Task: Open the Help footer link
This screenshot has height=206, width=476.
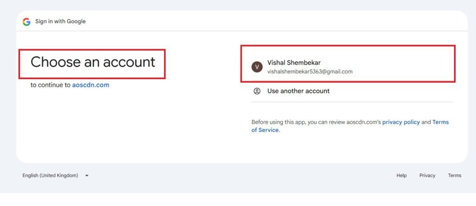Action: pyautogui.click(x=401, y=176)
